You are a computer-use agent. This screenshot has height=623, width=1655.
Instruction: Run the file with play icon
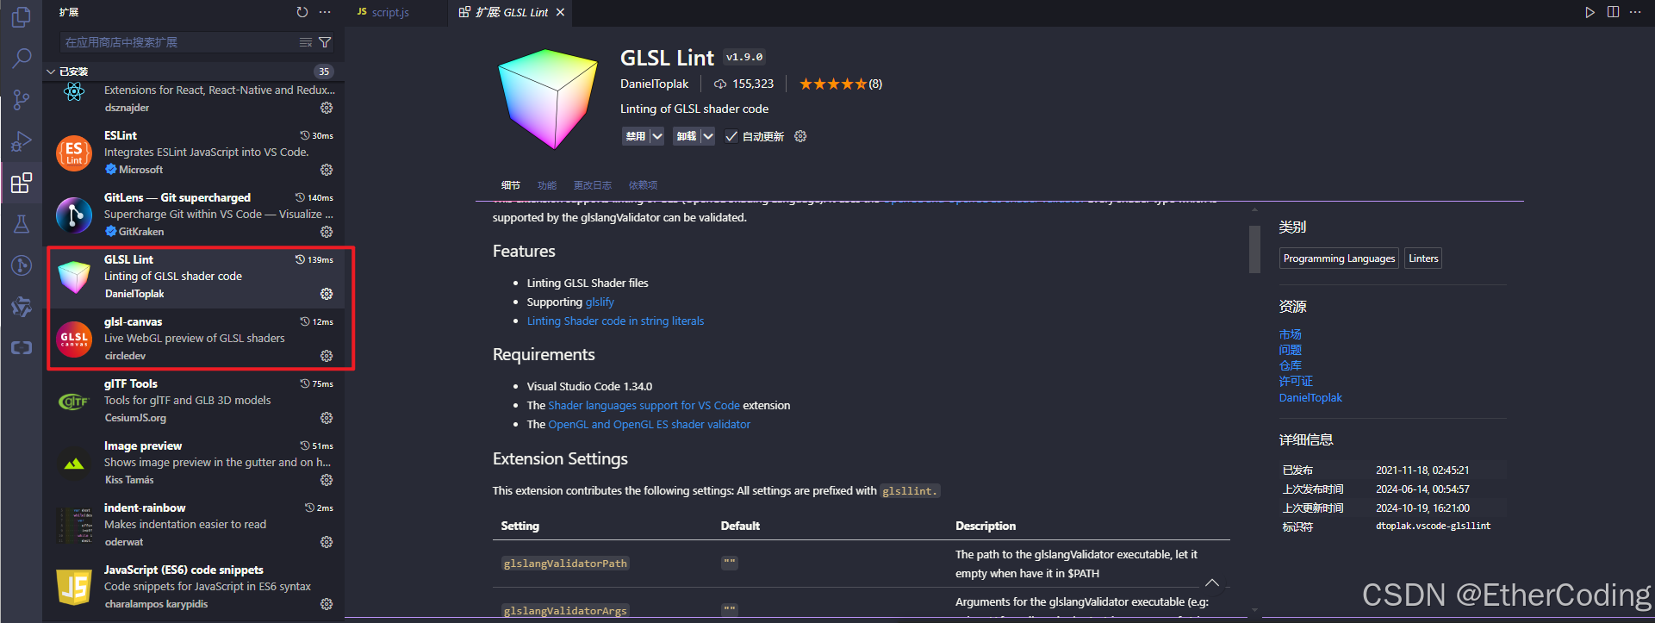1590,12
